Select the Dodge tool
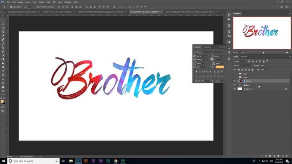292x164 pixels. click(x=3, y=67)
